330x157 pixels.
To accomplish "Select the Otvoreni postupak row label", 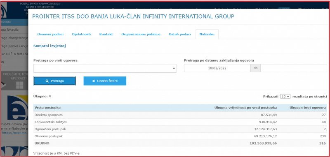I will (49, 136).
